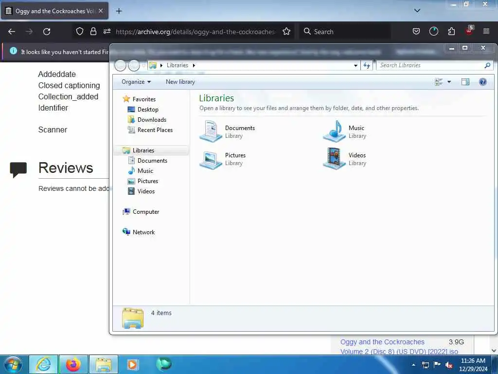Show site security lock info
The image size is (498, 374).
tap(93, 31)
